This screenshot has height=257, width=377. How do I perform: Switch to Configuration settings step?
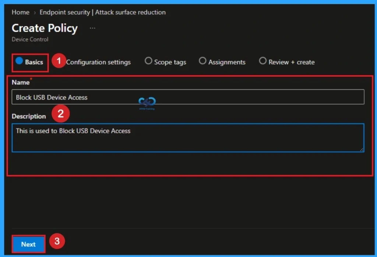[x=98, y=62]
